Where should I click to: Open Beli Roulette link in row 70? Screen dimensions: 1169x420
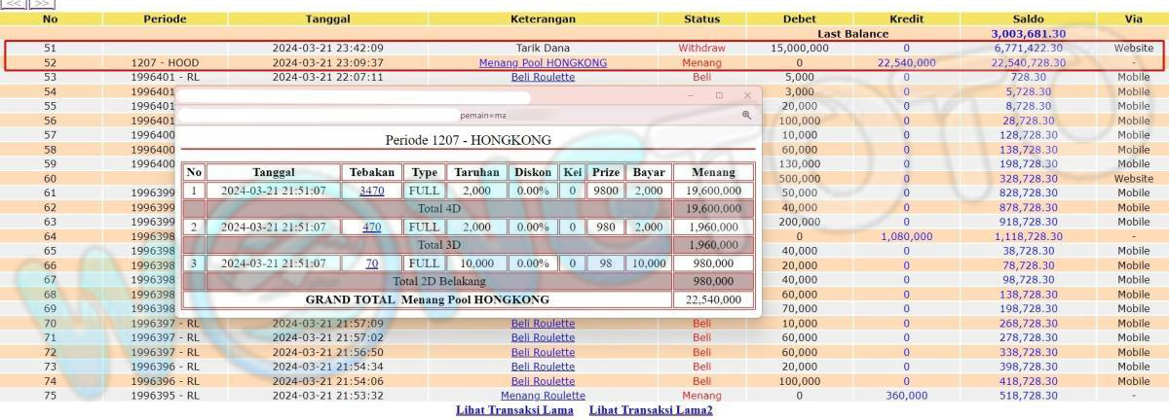543,324
